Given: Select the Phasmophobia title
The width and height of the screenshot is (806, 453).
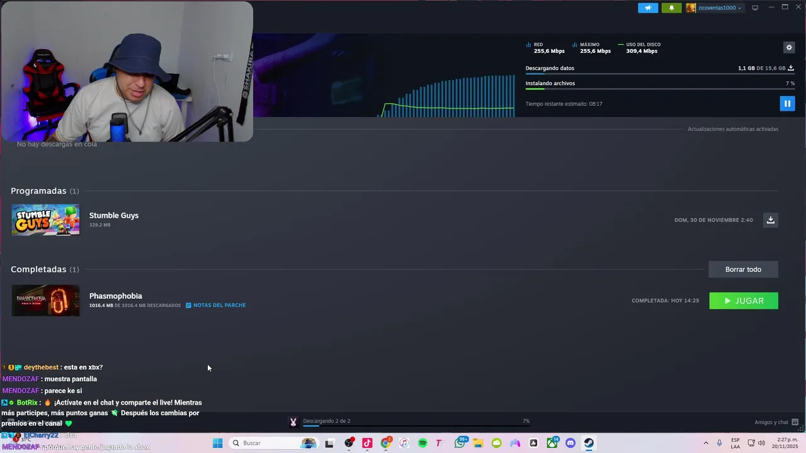Looking at the screenshot, I should point(116,296).
